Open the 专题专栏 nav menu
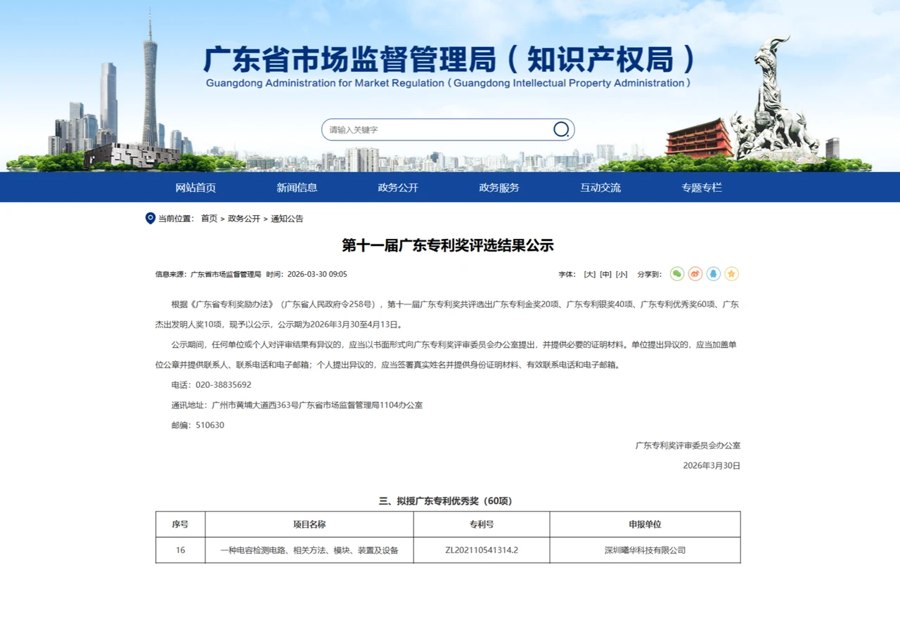Viewport: 900px width, 624px height. (702, 188)
